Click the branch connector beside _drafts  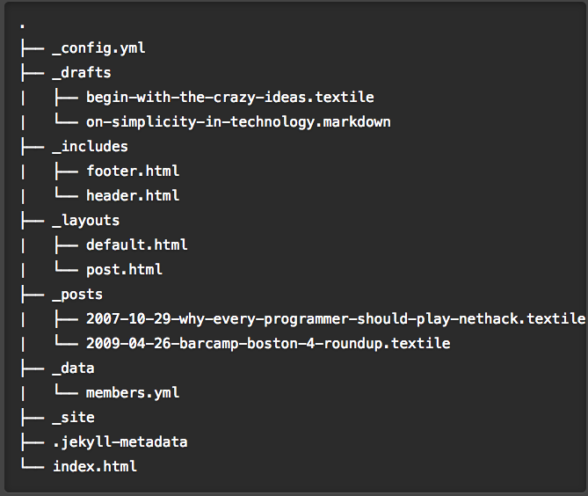pyautogui.click(x=33, y=72)
